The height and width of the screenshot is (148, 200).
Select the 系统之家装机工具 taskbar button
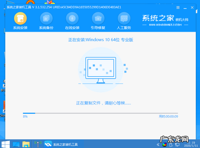[x=61, y=144]
